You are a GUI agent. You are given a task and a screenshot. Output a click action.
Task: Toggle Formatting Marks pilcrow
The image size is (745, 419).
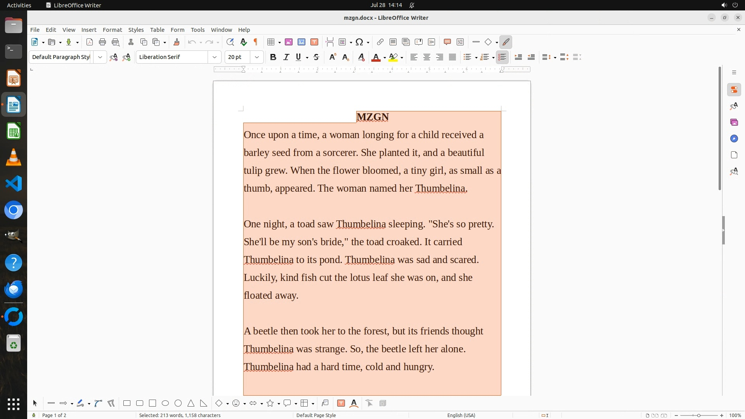pyautogui.click(x=256, y=42)
